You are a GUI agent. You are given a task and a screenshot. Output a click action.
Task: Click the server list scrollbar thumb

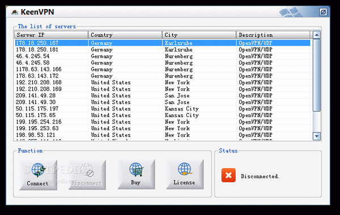[317, 75]
